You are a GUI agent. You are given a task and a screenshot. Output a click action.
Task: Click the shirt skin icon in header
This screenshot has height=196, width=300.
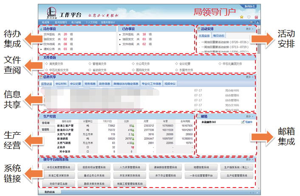tap(249, 17)
